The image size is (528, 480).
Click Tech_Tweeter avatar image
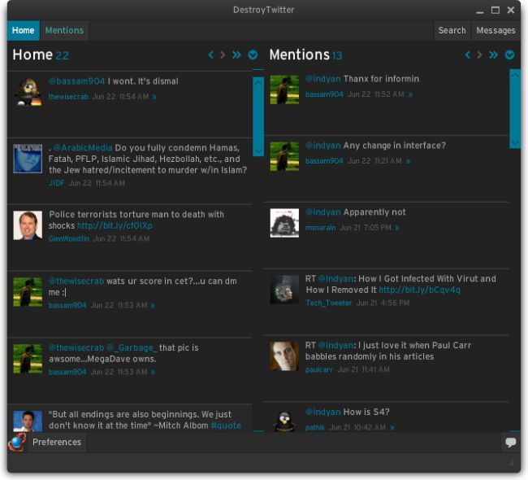click(x=284, y=290)
